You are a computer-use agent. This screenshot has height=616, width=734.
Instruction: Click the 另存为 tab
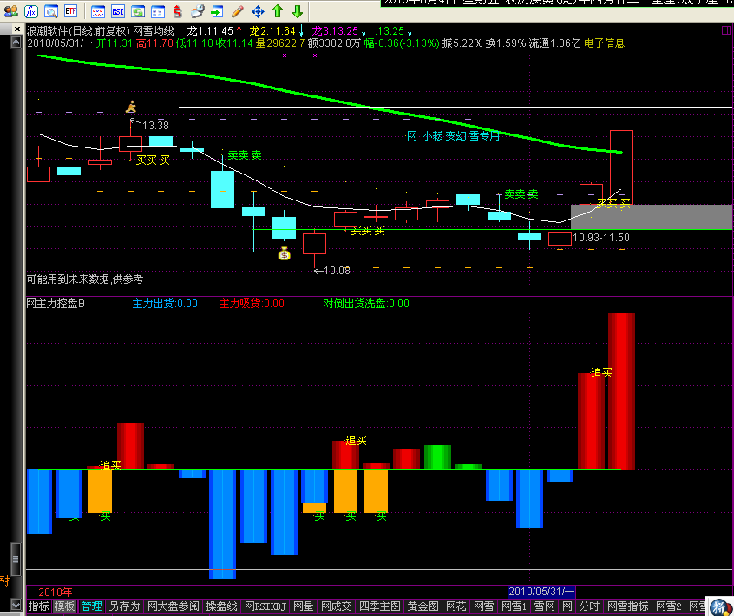click(125, 606)
